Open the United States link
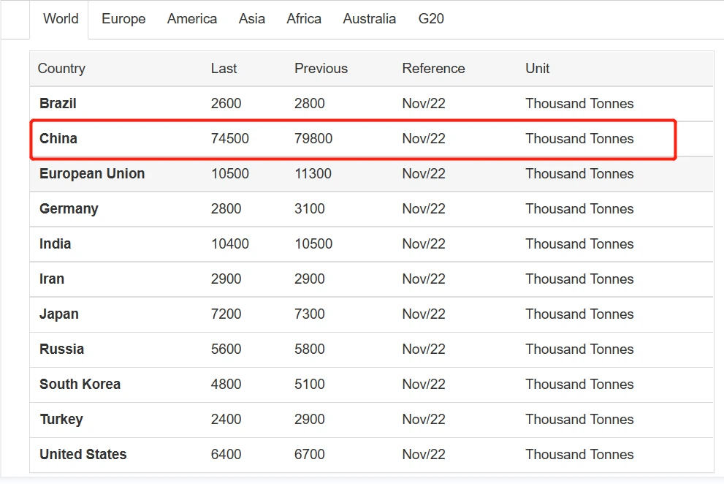Viewport: 724px width, 484px height. coord(83,455)
